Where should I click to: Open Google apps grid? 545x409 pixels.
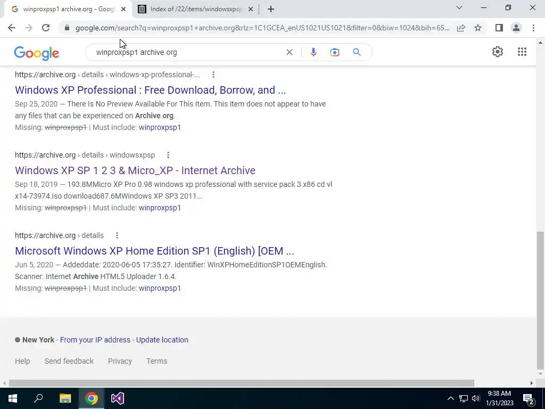point(522,52)
